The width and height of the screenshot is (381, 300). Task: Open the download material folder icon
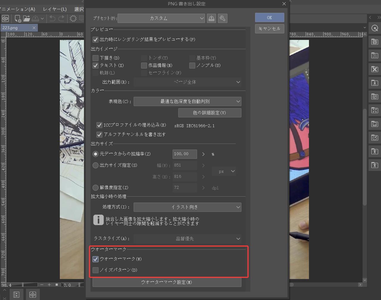[374, 83]
